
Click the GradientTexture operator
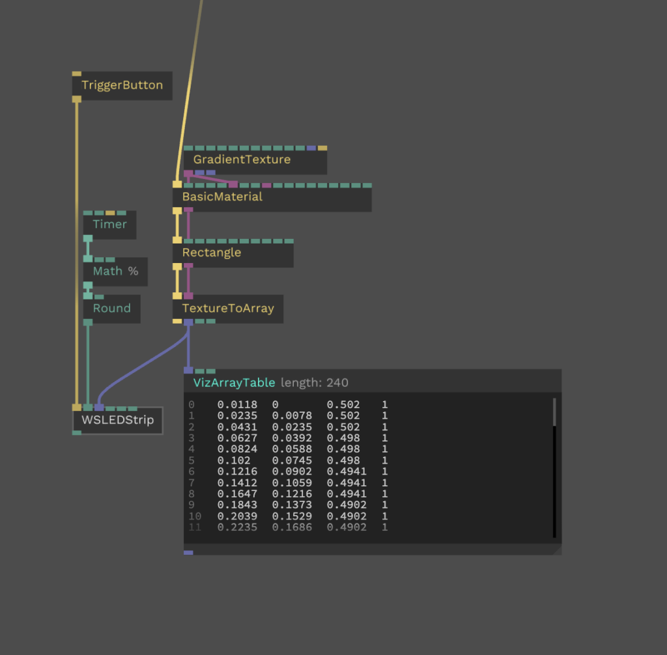pos(255,160)
